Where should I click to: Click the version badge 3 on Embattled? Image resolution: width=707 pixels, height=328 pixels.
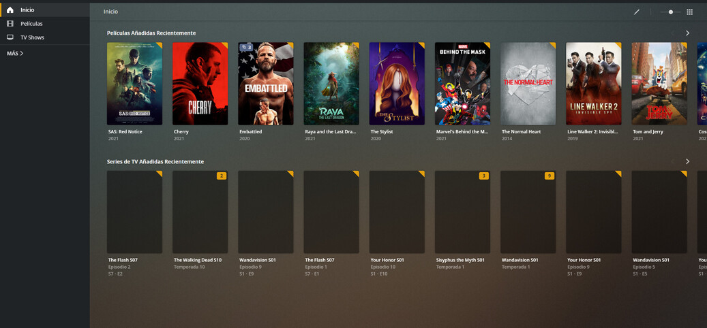(246, 47)
